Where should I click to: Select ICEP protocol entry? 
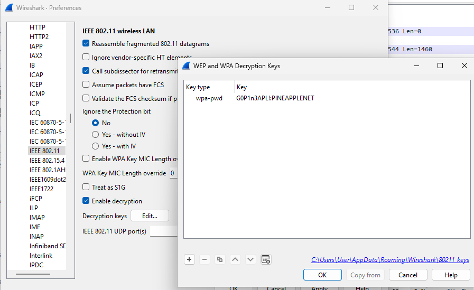click(x=36, y=85)
